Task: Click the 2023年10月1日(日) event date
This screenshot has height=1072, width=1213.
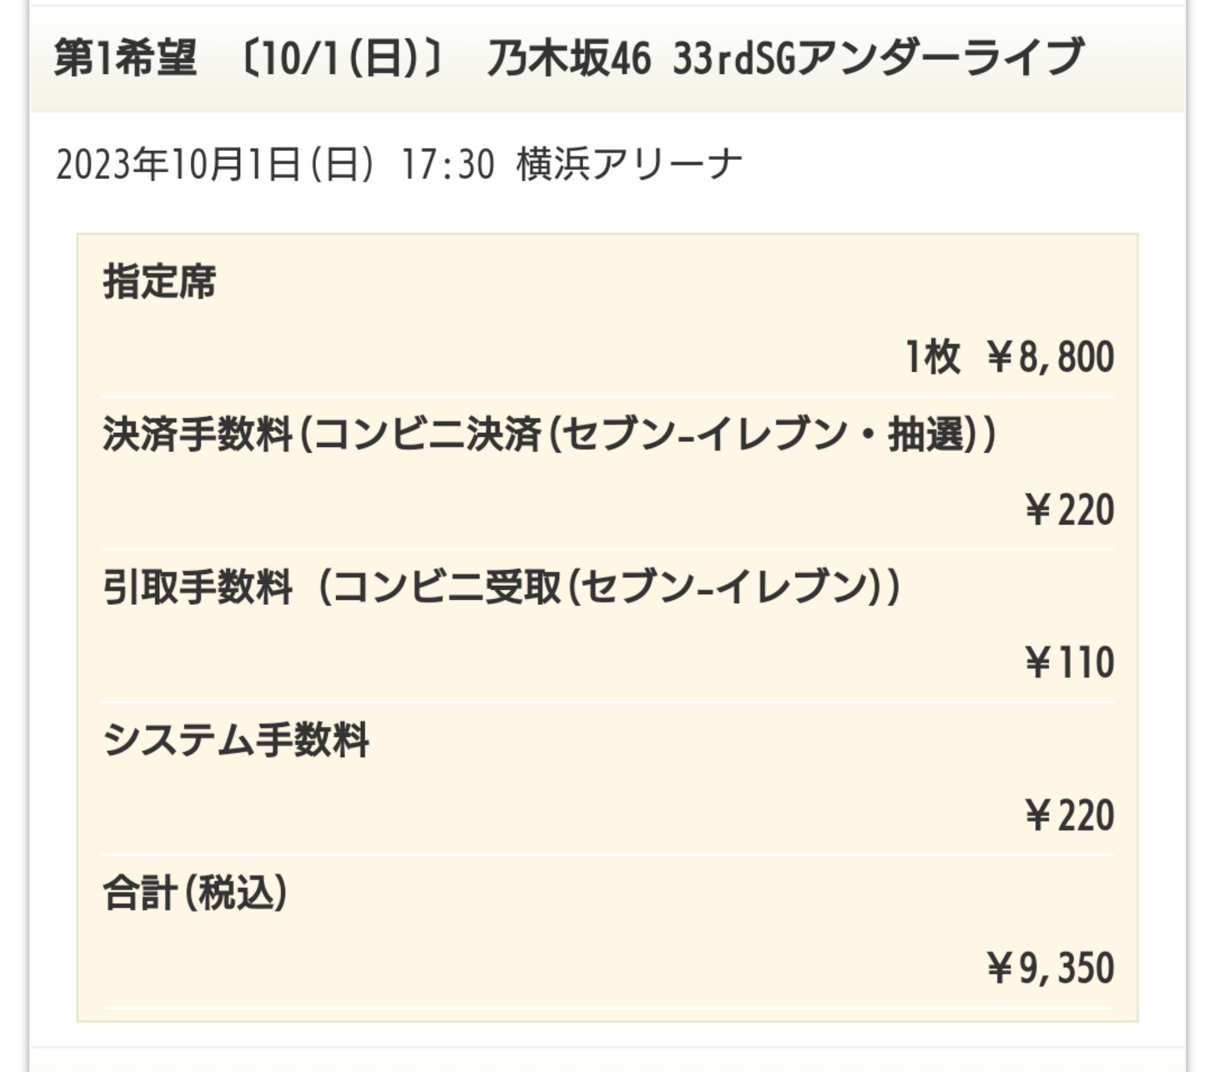Action: pyautogui.click(x=215, y=165)
